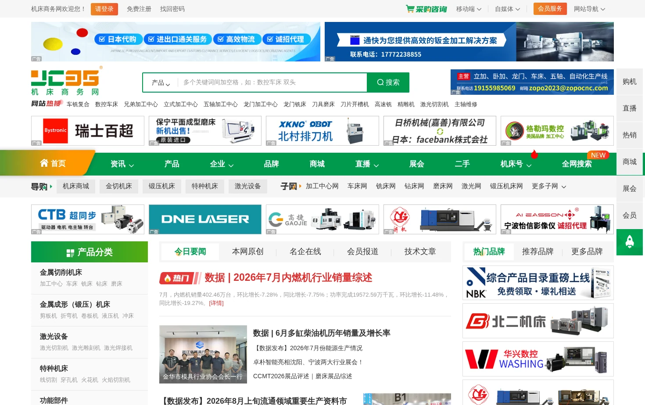Open 数据 | 2026年7月内燃机行业销量综述 headline
645x405 pixels.
tap(288, 278)
